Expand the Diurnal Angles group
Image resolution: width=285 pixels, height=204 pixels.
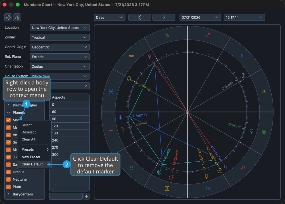point(8,105)
